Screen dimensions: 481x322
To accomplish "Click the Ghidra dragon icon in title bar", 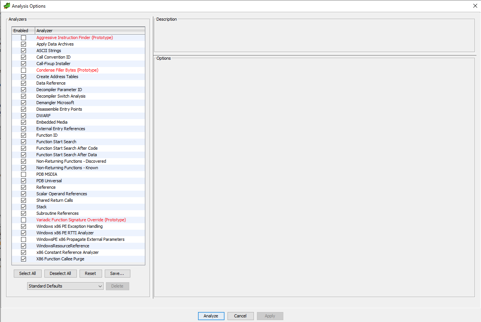I will click(x=6, y=6).
